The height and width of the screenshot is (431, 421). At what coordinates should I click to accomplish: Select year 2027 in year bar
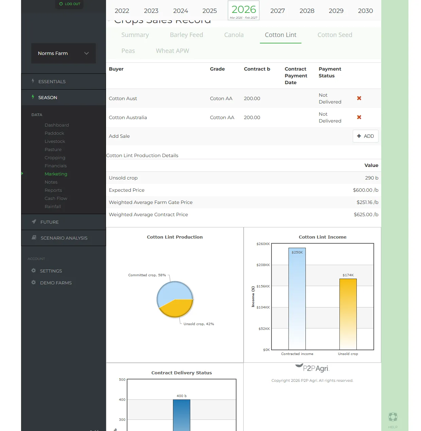[277, 11]
